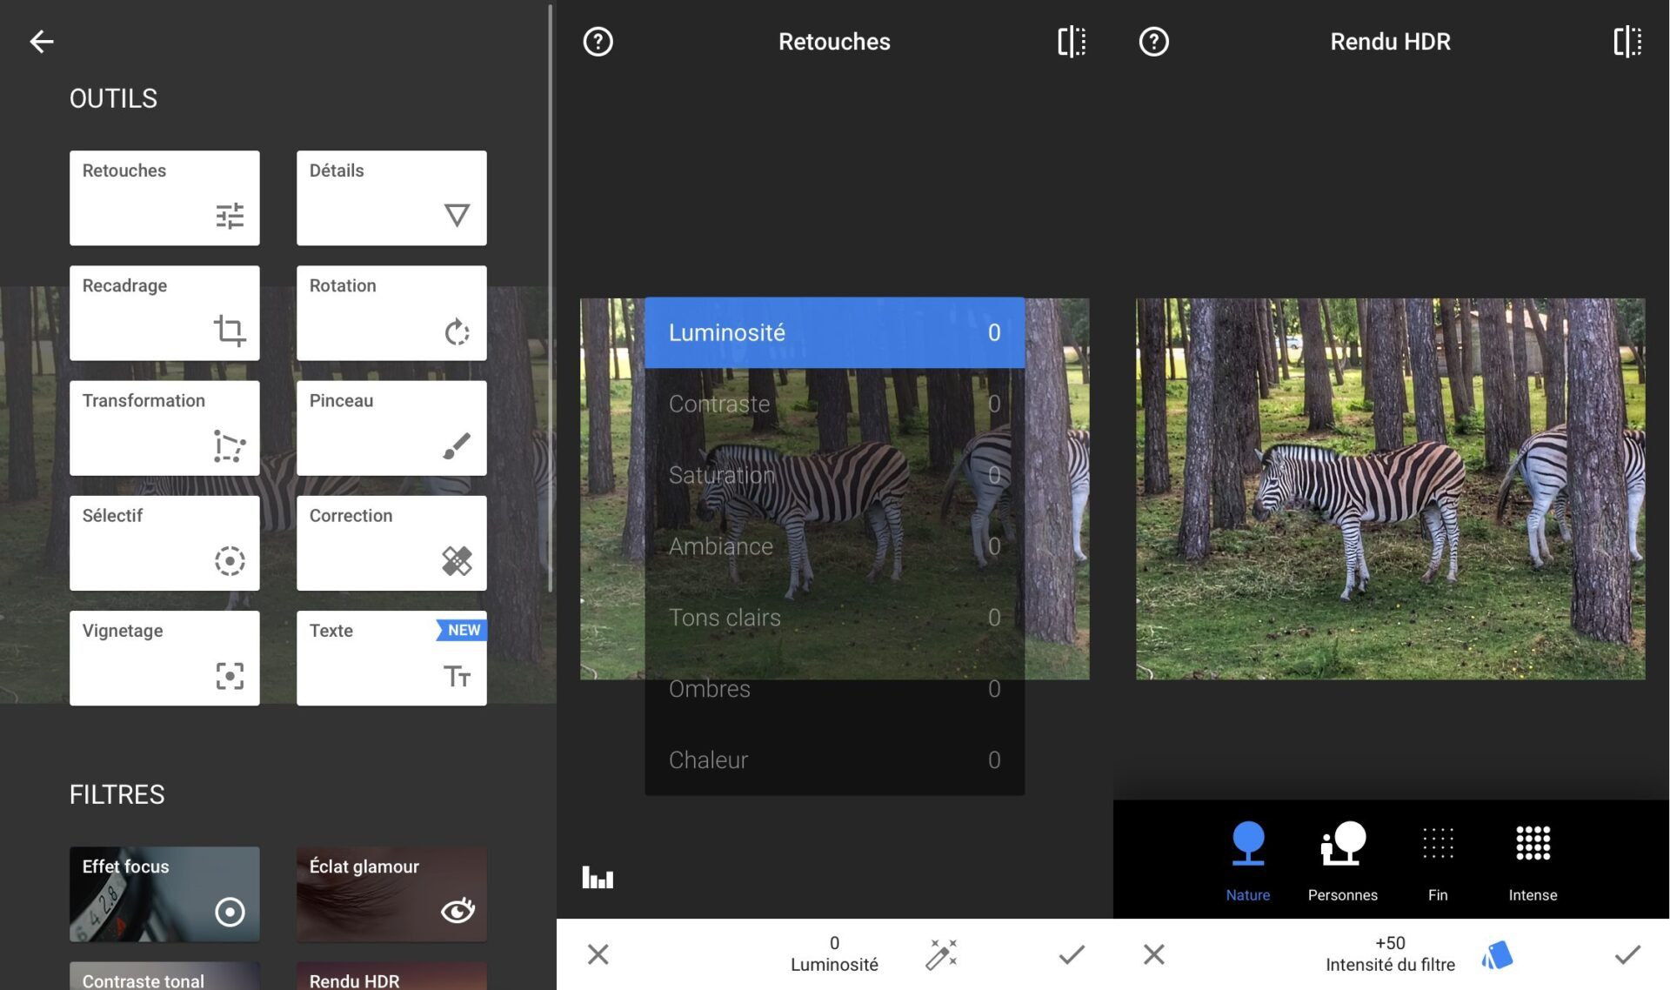Toggle compare view in Rendu HDR screen
1670x990 pixels.
pyautogui.click(x=1627, y=41)
